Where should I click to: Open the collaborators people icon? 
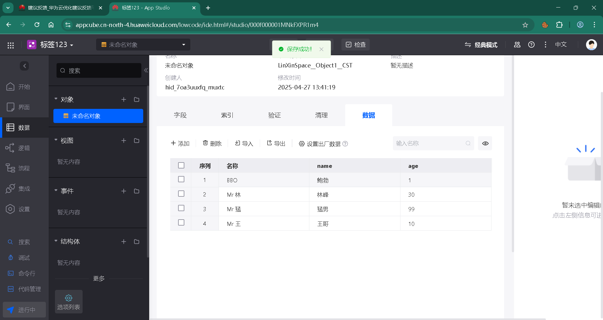(x=517, y=45)
